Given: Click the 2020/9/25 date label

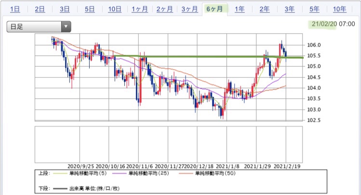Looking at the screenshot, I should pos(81,166).
